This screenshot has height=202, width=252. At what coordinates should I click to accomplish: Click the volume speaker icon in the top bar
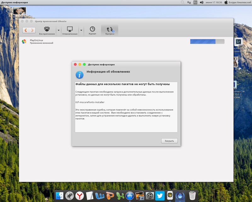189,2
